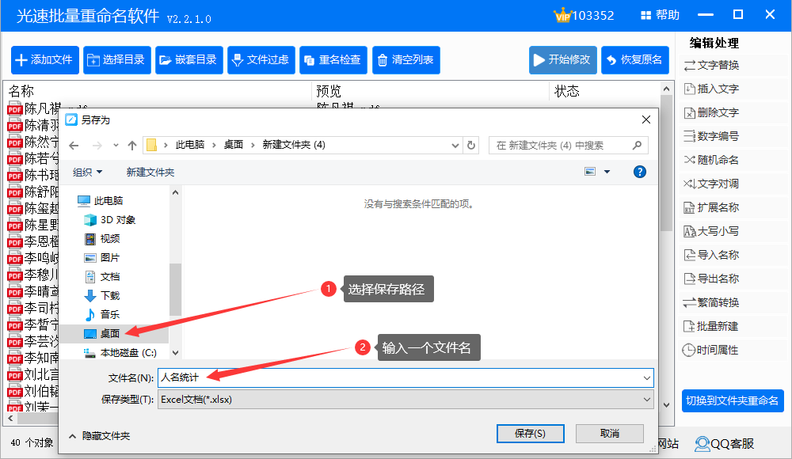Select 随机命名 random naming
This screenshot has height=459, width=792.
pos(712,160)
